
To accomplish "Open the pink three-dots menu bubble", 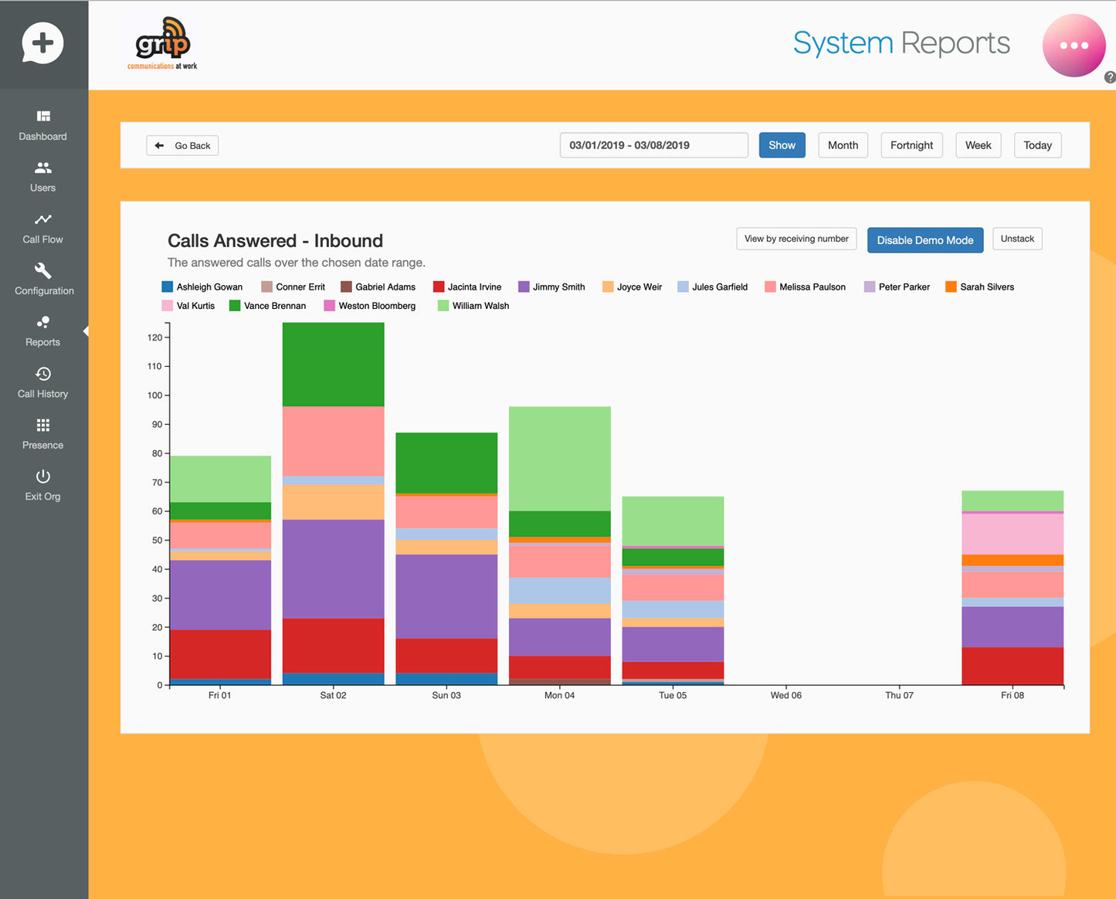I will [x=1074, y=46].
